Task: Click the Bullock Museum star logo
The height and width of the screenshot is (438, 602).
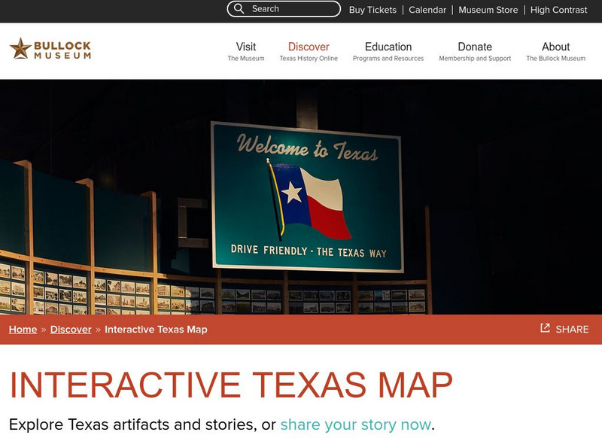Action: click(x=50, y=49)
